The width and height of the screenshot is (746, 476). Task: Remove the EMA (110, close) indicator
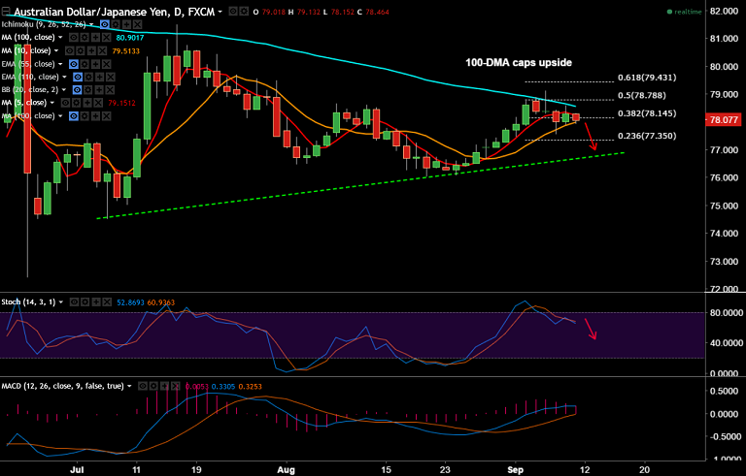coord(111,77)
